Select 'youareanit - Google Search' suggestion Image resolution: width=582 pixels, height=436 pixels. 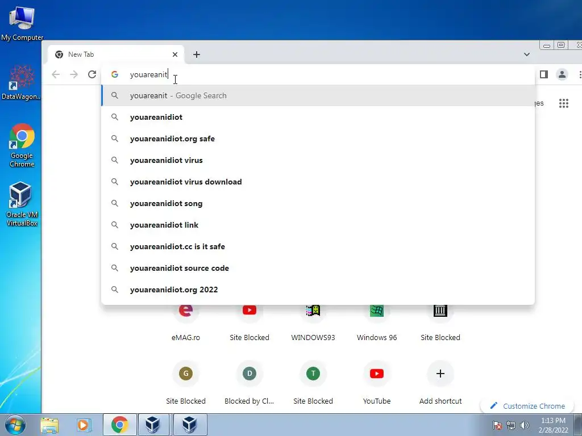pyautogui.click(x=318, y=95)
